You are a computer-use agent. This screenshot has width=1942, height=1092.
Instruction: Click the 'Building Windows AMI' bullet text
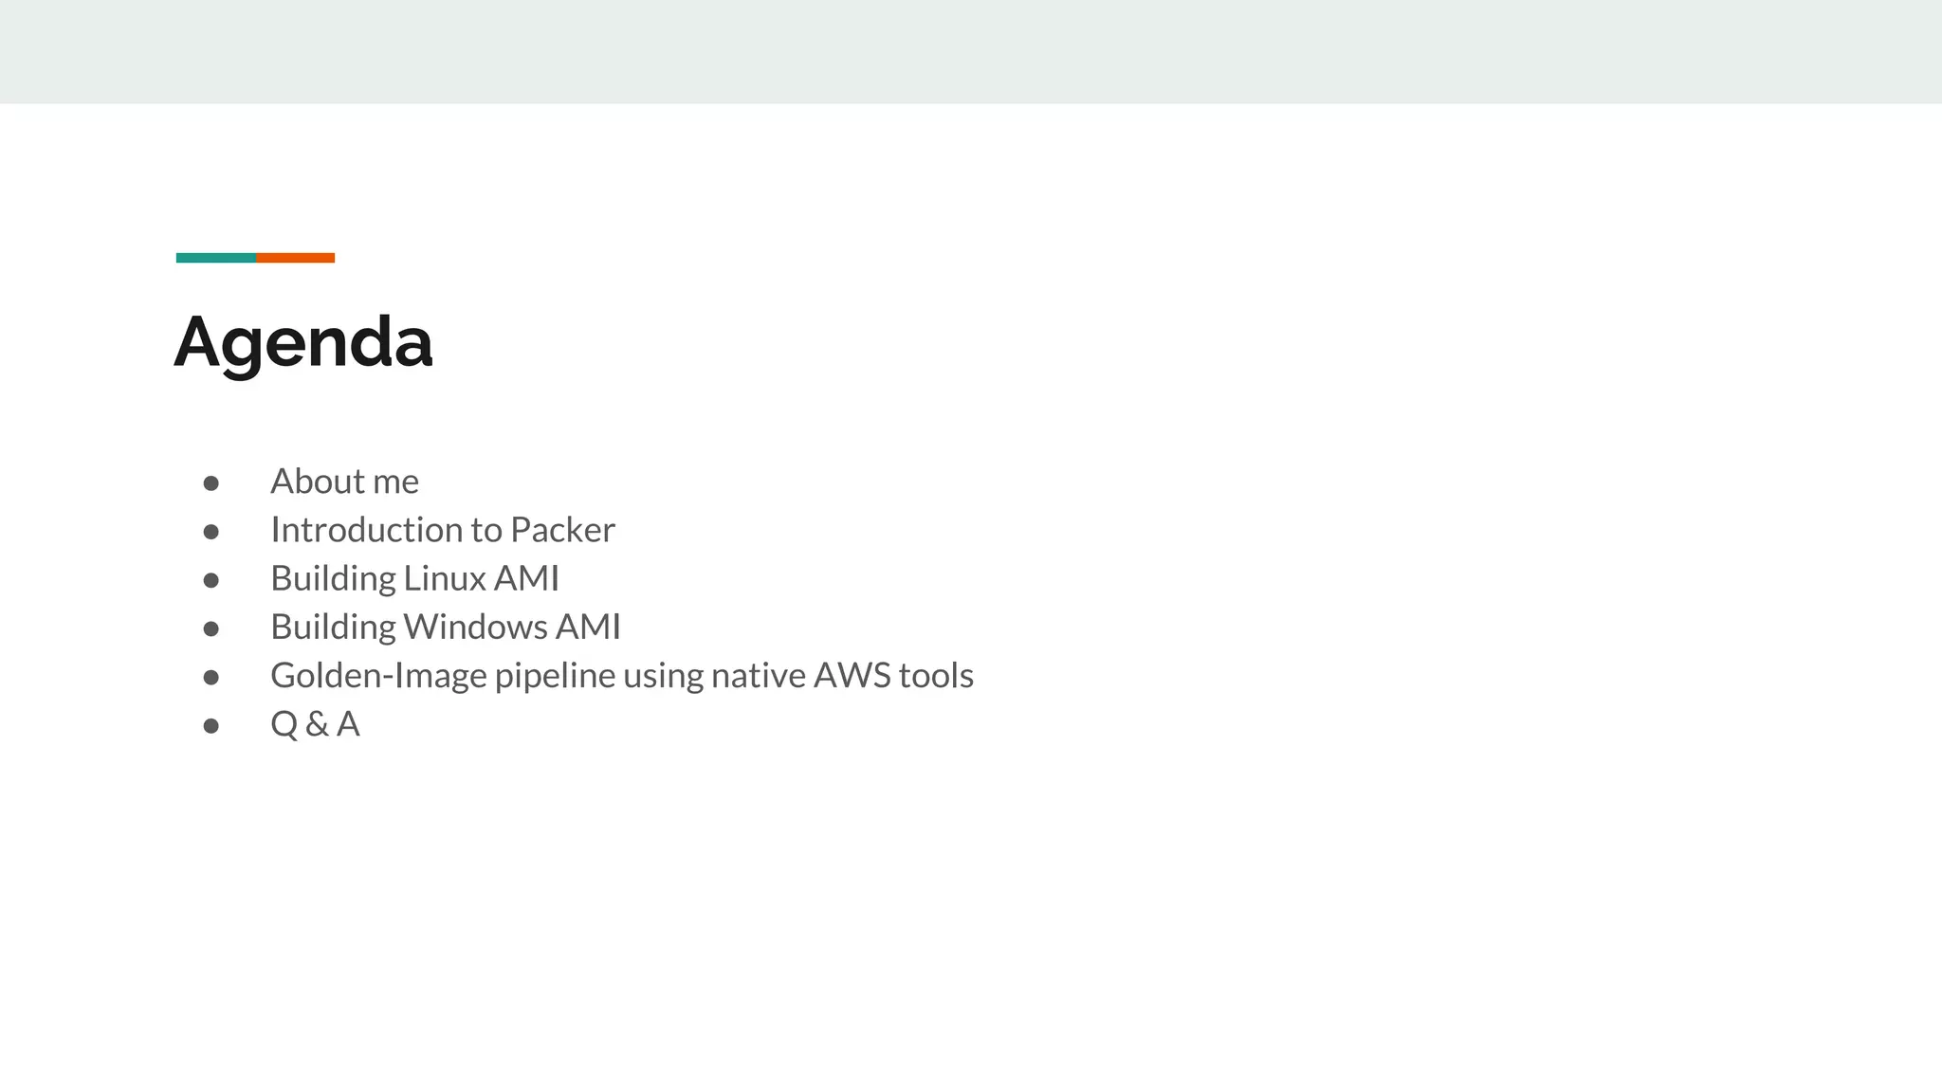pyautogui.click(x=445, y=627)
